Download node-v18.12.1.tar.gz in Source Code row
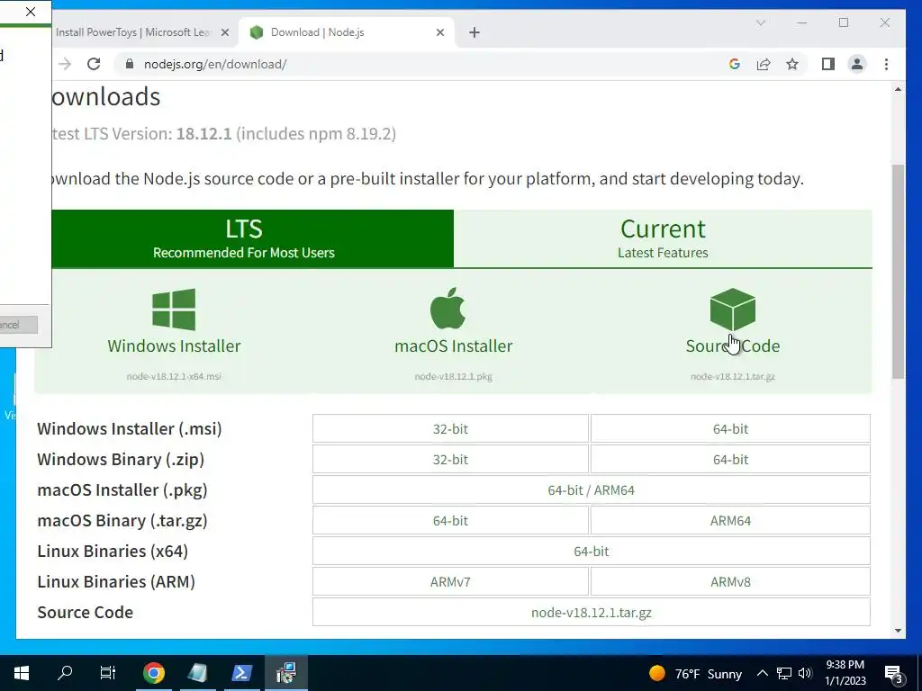Viewport: 922px width, 691px height. pos(592,612)
